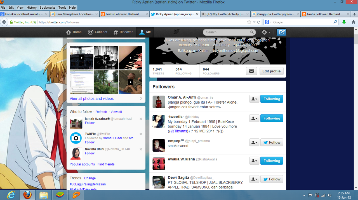Click the Me profile tab

(x=145, y=32)
